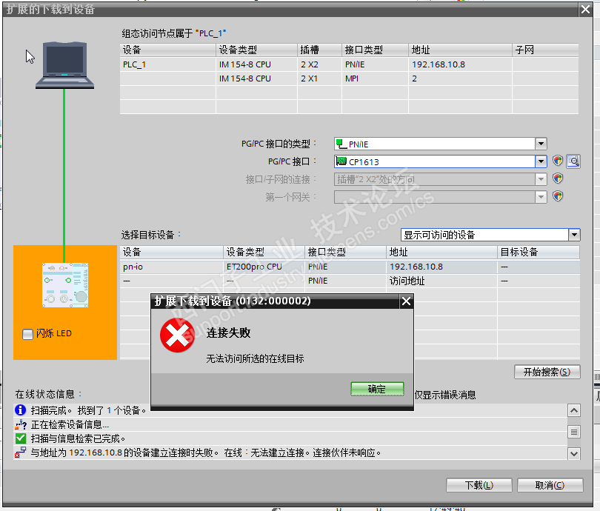Open the 接口/子网的连接 dropdown
The image size is (600, 511).
coord(540,179)
